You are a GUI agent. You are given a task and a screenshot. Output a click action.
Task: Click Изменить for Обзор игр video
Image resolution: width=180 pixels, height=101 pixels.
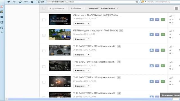pos(80,24)
